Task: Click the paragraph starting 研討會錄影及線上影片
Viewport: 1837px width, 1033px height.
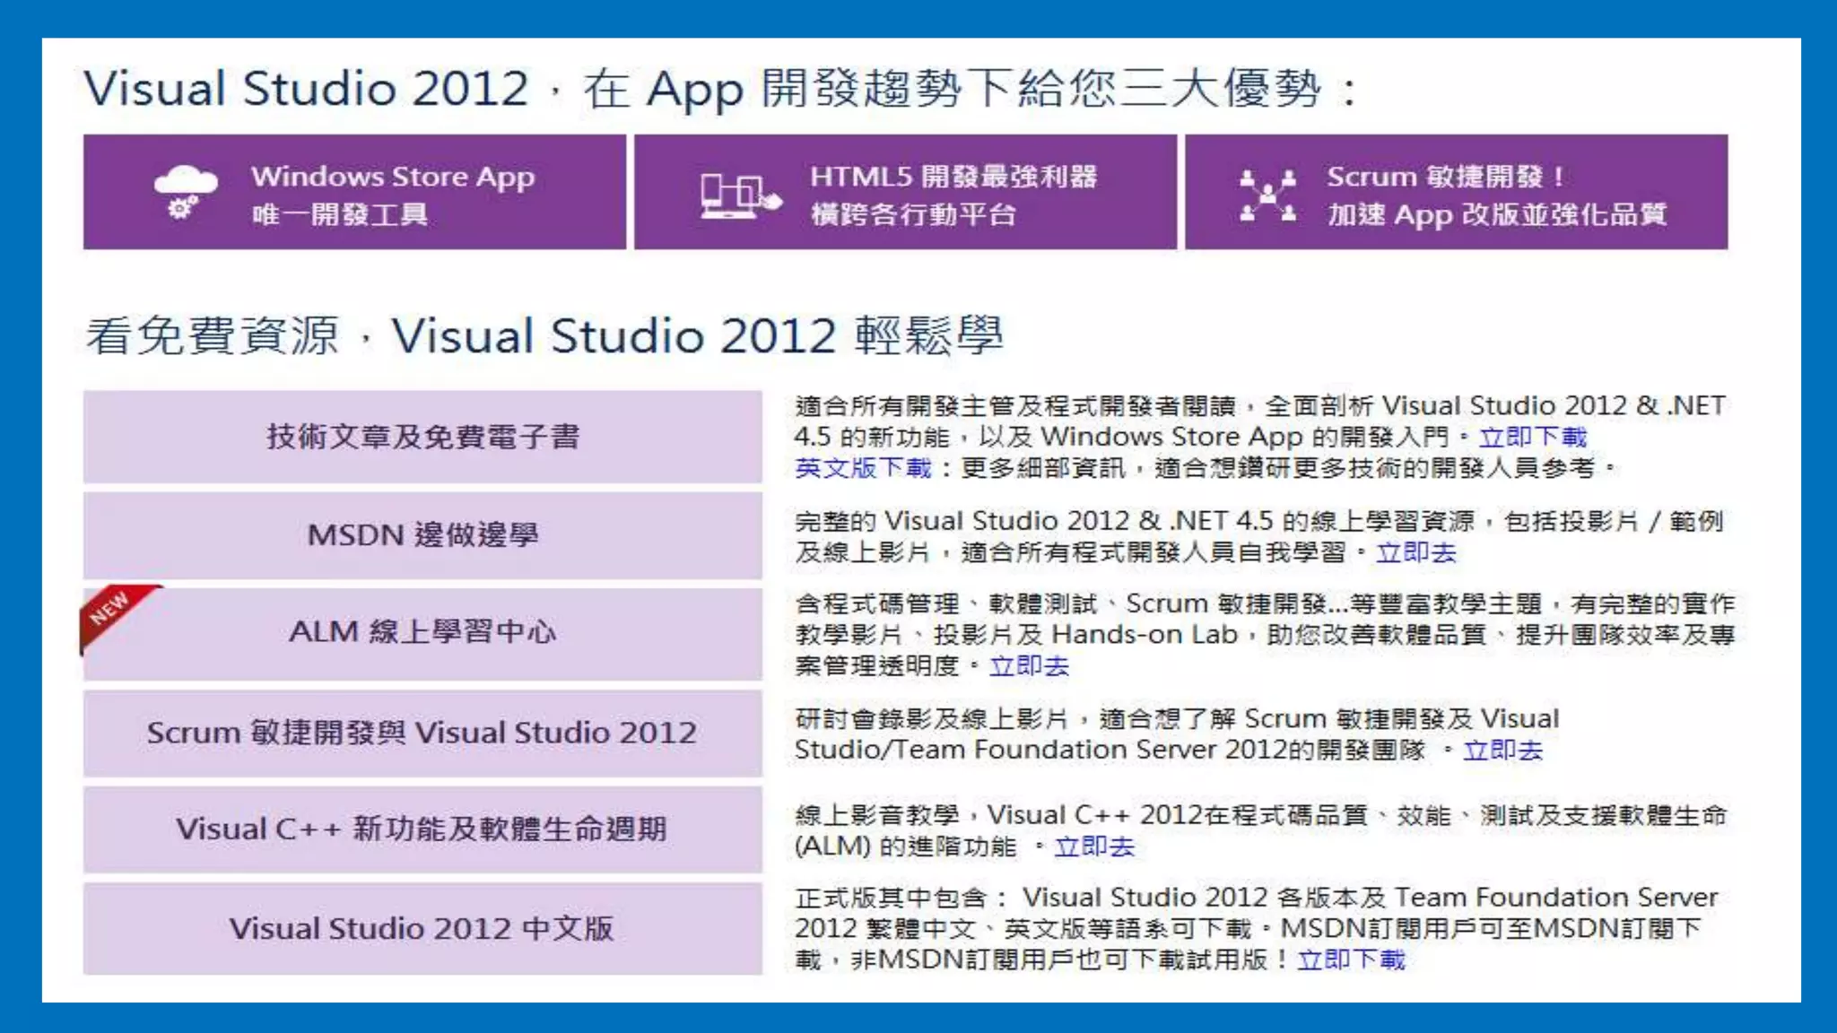Action: 1177,734
